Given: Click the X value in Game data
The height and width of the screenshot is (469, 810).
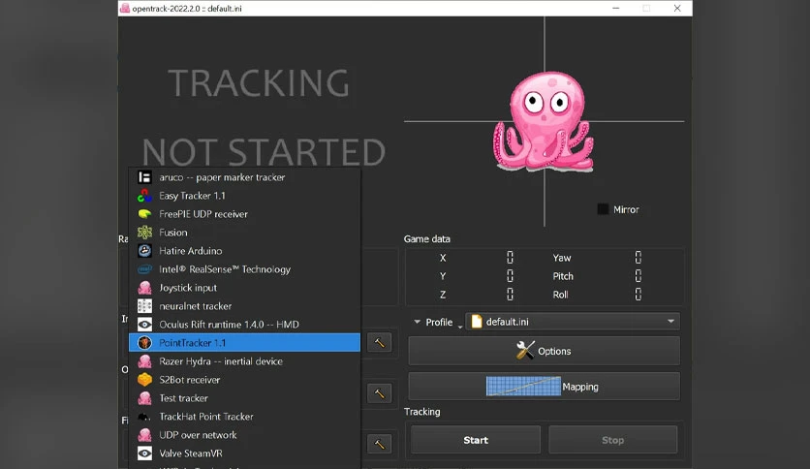Looking at the screenshot, I should [x=510, y=257].
